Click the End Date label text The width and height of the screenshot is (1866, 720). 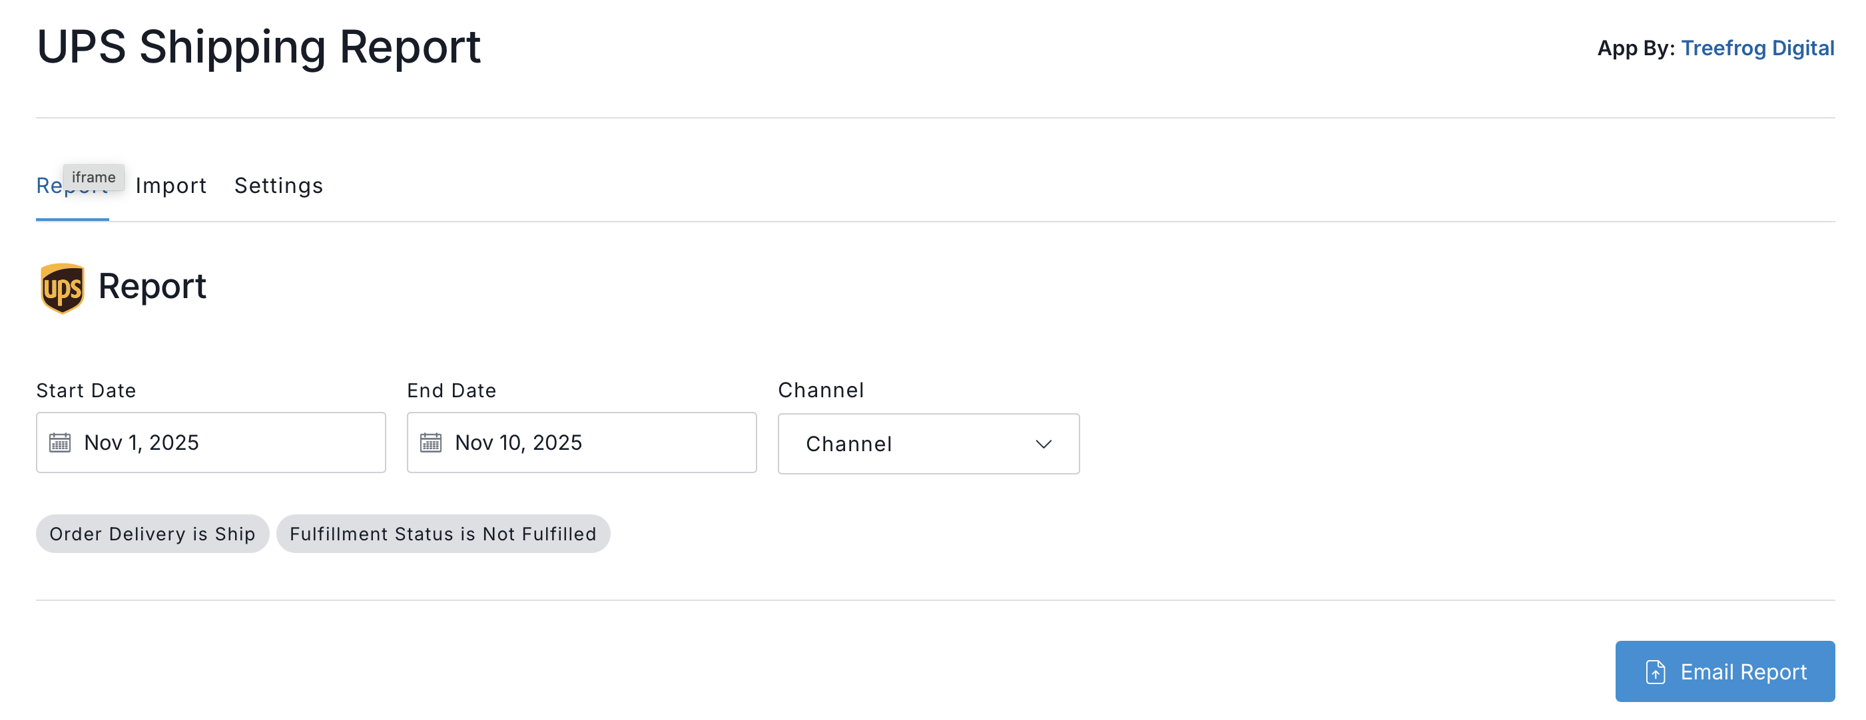pyautogui.click(x=452, y=391)
